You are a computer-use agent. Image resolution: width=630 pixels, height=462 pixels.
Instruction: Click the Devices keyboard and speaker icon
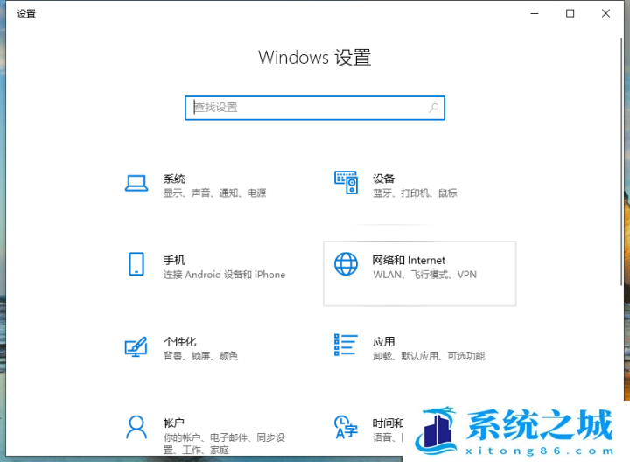[x=346, y=183]
